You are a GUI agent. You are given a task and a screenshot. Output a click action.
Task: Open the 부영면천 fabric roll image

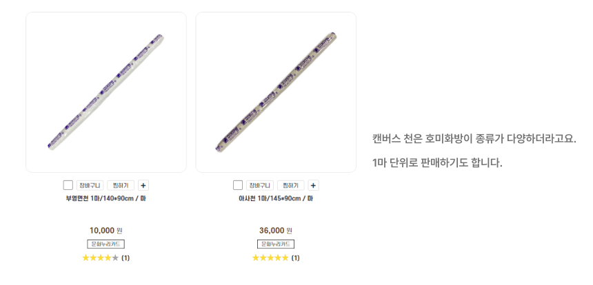click(106, 92)
